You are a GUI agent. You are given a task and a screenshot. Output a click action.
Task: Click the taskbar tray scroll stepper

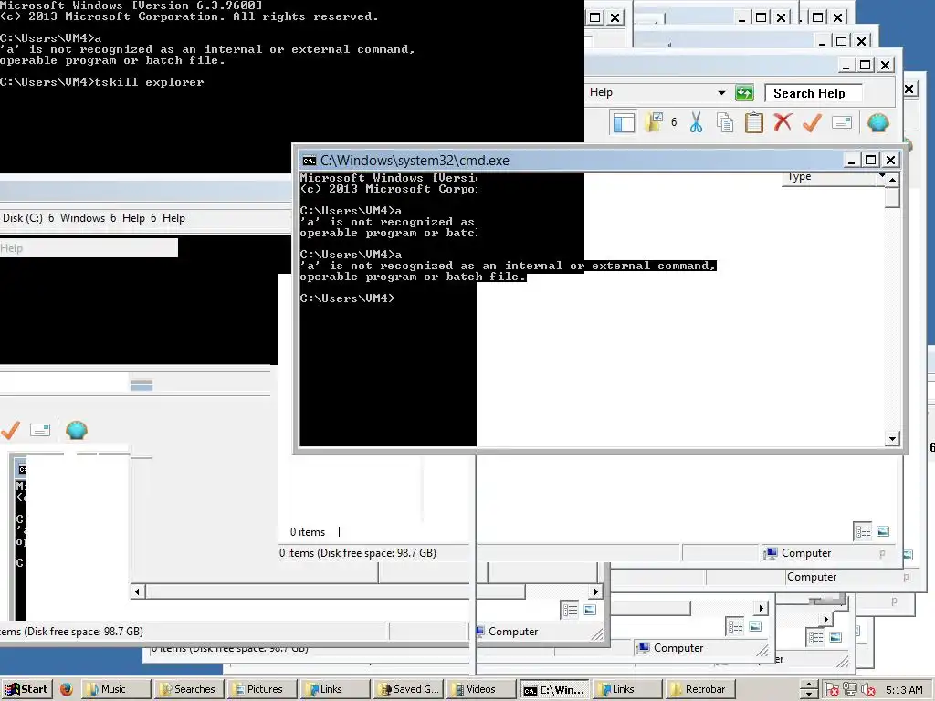(x=809, y=690)
